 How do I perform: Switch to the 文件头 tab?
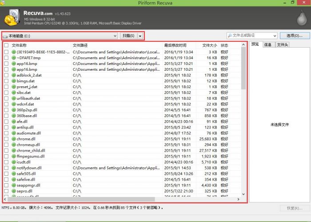(283, 44)
